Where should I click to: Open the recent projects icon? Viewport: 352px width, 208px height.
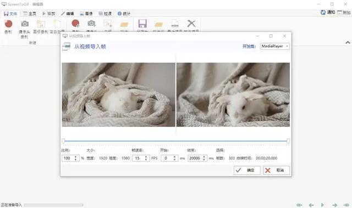click(175, 24)
